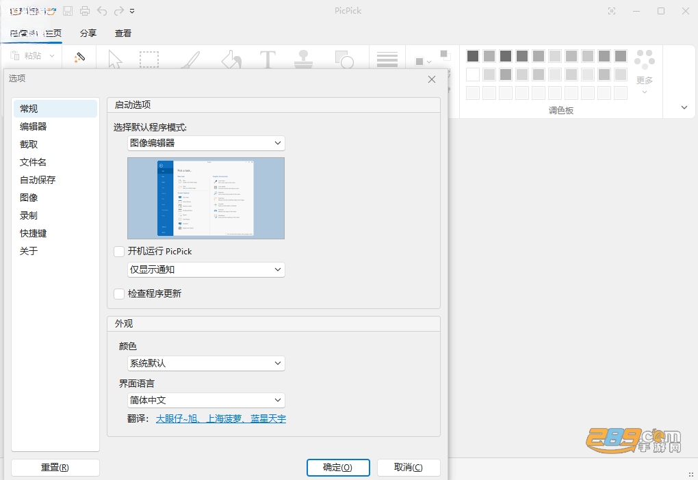Select 录制 in options sidebar

coord(55,215)
